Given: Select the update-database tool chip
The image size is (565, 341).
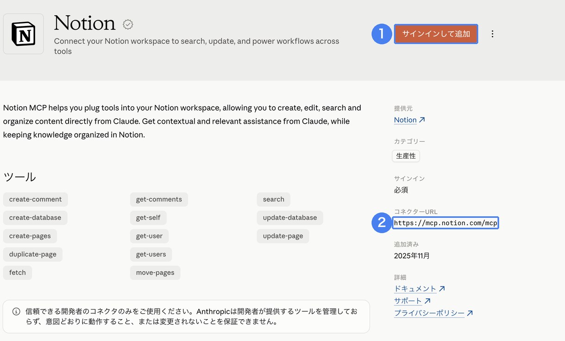Looking at the screenshot, I should (290, 218).
